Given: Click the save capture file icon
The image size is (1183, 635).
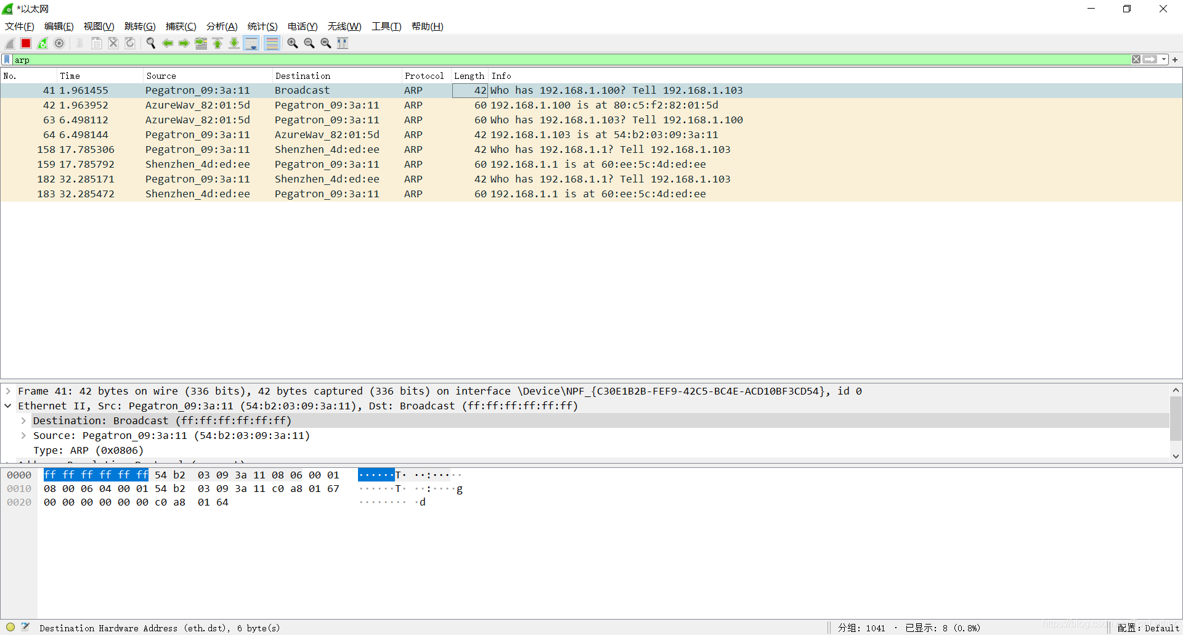Looking at the screenshot, I should 97,43.
